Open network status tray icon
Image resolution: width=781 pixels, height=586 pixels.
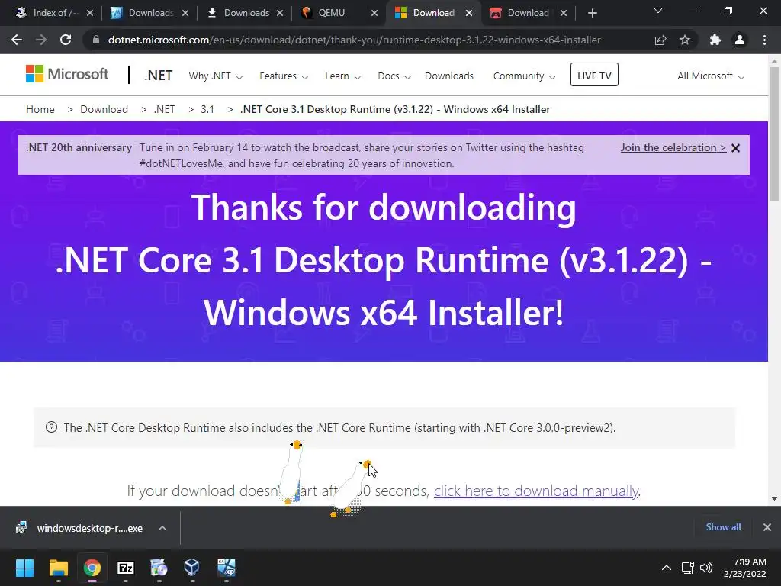[x=688, y=568]
